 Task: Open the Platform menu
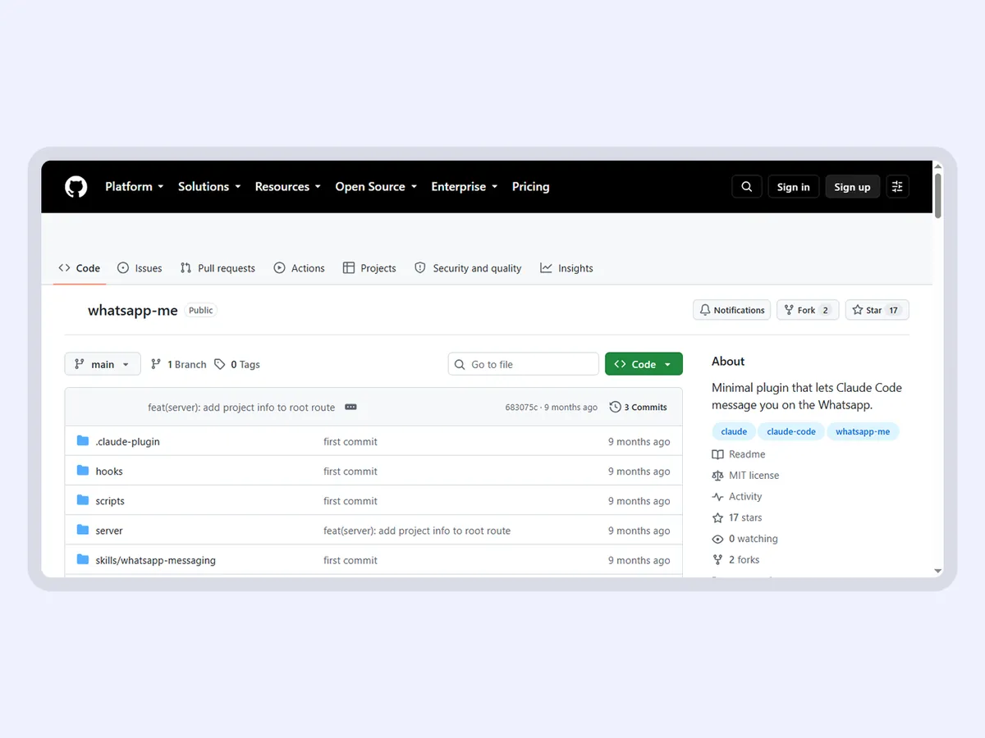(x=135, y=187)
